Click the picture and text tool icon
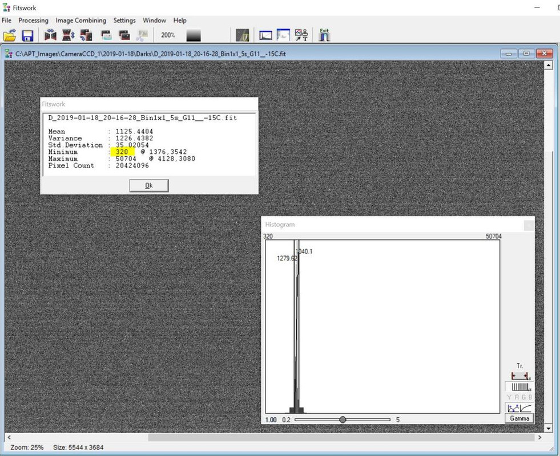The width and height of the screenshot is (560, 456). (301, 35)
